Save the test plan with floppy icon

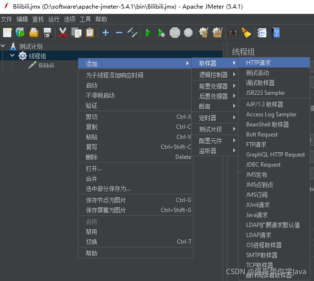47,33
